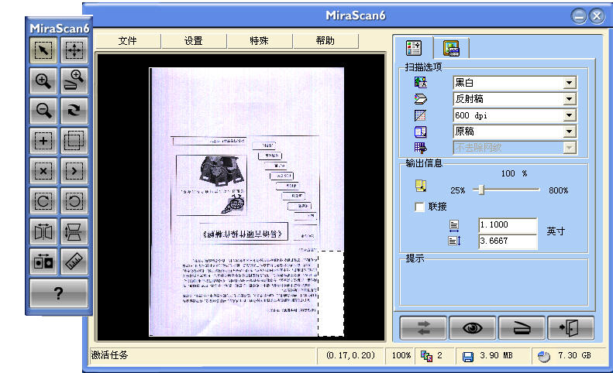The image size is (613, 373).
Task: Click the rotate clockwise tool
Action: coord(74,111)
